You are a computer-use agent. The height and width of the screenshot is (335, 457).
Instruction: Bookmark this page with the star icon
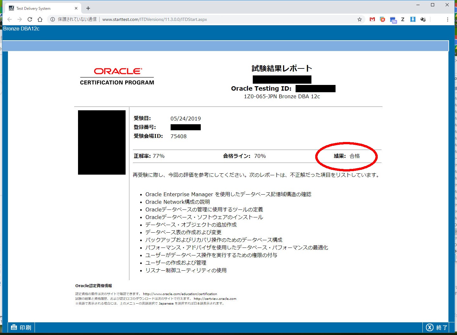(x=360, y=19)
